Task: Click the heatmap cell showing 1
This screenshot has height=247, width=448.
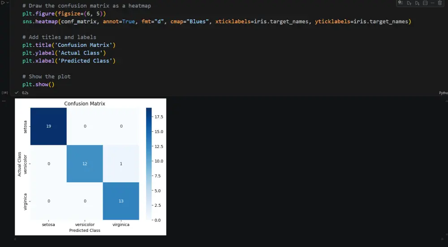Action: pos(121,163)
